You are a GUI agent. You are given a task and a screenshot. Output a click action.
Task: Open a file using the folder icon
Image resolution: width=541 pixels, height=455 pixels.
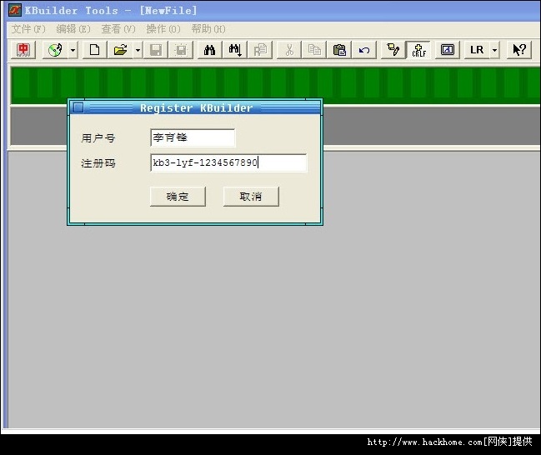(120, 50)
